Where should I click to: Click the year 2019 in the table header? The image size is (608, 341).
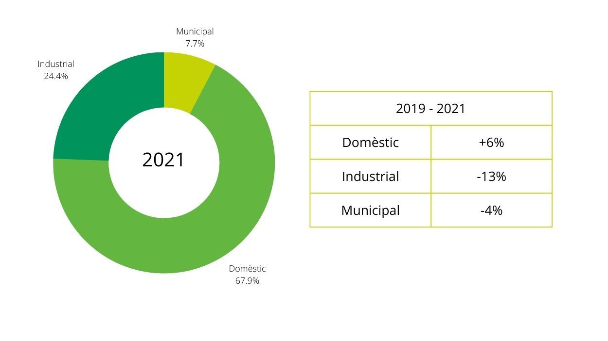coord(411,109)
